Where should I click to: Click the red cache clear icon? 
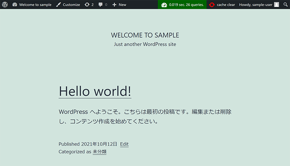[x=212, y=5]
